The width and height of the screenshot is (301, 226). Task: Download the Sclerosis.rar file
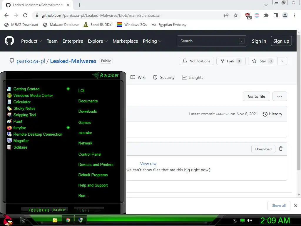click(x=263, y=149)
